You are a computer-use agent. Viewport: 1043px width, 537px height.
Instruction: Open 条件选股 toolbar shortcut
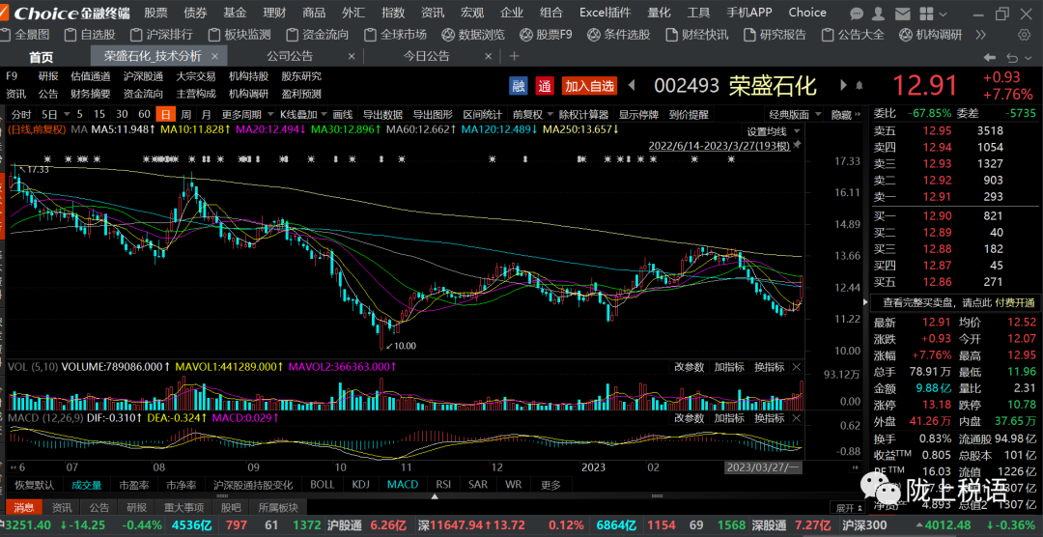pos(619,35)
